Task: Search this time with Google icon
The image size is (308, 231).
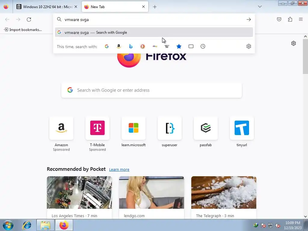Action: coord(107,46)
